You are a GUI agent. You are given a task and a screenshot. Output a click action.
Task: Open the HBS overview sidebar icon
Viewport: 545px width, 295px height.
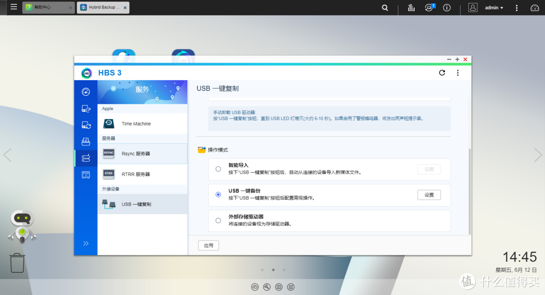point(86,92)
